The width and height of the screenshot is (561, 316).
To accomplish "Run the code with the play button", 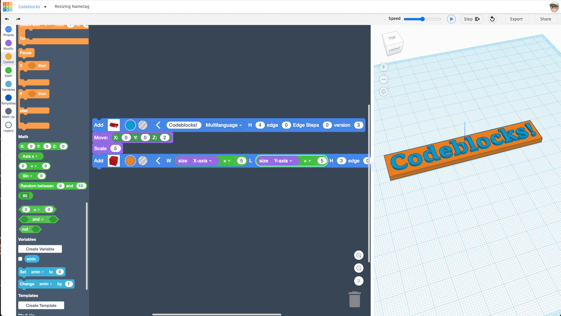I will 451,19.
